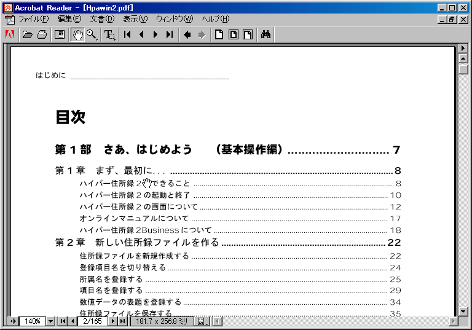Open the zoom level dropdown arrow

[51, 321]
